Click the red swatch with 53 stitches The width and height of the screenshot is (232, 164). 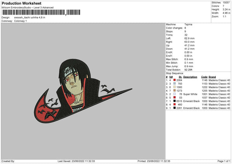pos(174,97)
